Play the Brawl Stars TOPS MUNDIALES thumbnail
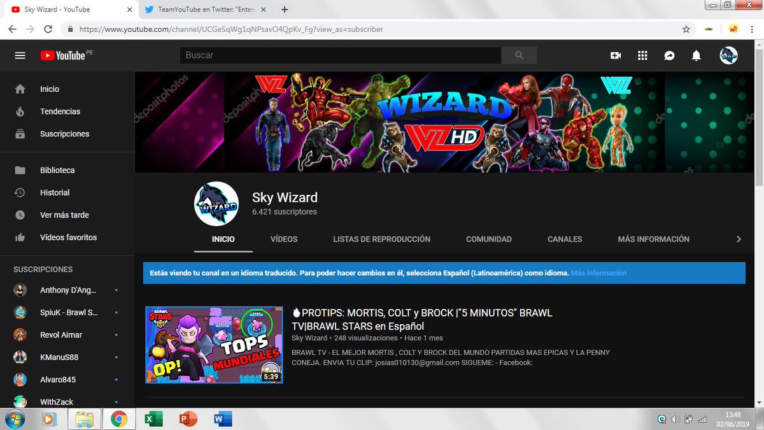764x430 pixels. click(214, 345)
